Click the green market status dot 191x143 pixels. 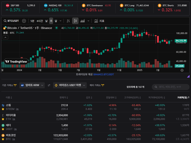click(x=57, y=28)
